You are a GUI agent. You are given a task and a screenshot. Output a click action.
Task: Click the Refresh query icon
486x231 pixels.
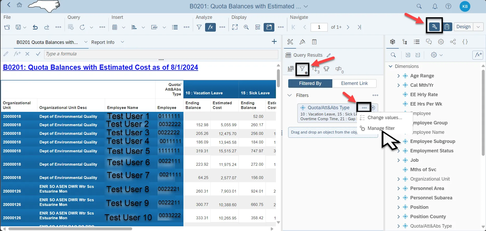pyautogui.click(x=82, y=27)
